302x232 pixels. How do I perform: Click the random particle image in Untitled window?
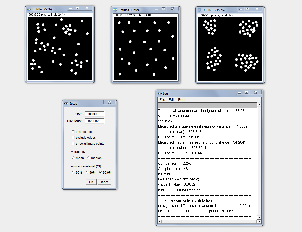coord(60,48)
